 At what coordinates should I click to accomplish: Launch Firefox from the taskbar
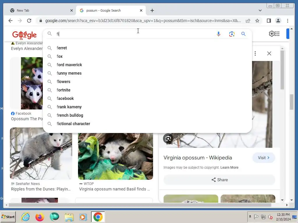40,217
